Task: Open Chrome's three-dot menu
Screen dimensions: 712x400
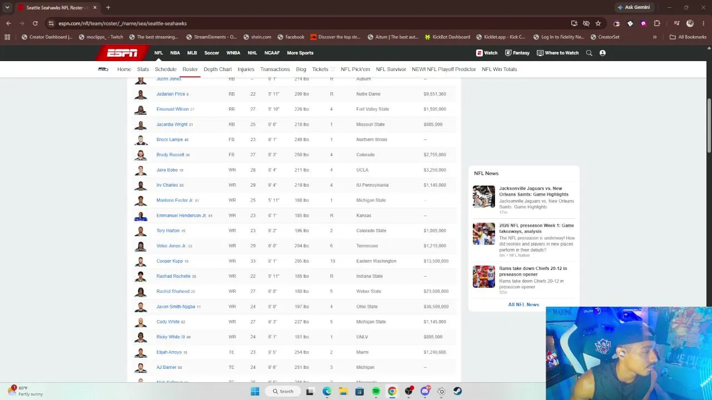Action: coord(704,23)
